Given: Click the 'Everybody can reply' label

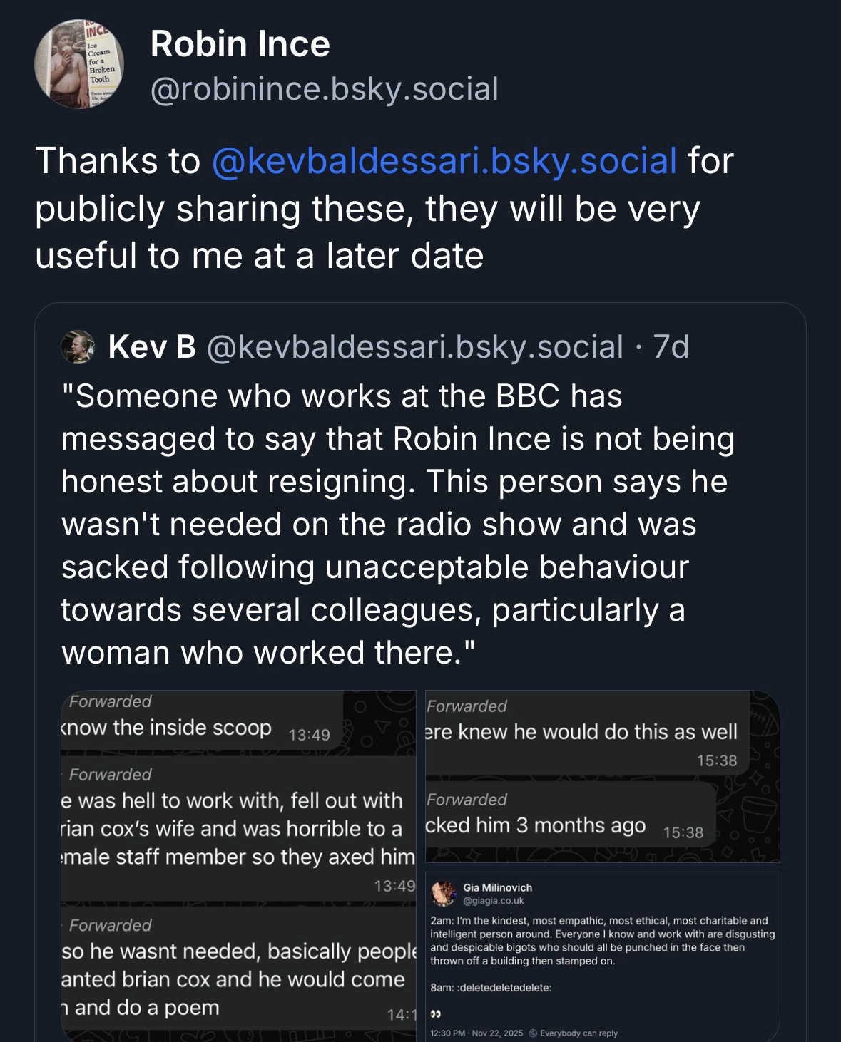Looking at the screenshot, I should coord(579,1033).
